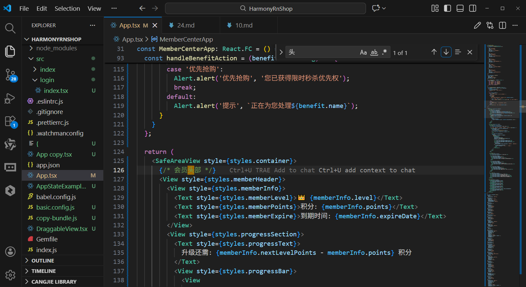The width and height of the screenshot is (526, 287).
Task: Go back with the left arrow
Action: [142, 8]
